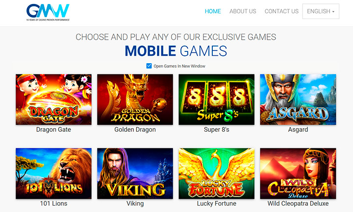Expand the ENGLISH language dropdown
Viewport: 353px width, 212px height.
(x=321, y=11)
